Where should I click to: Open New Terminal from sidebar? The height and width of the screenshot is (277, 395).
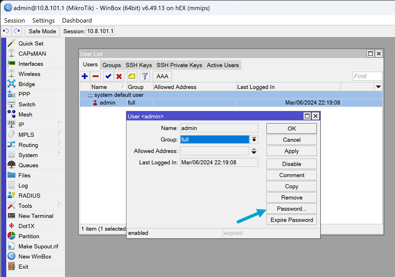(36, 216)
